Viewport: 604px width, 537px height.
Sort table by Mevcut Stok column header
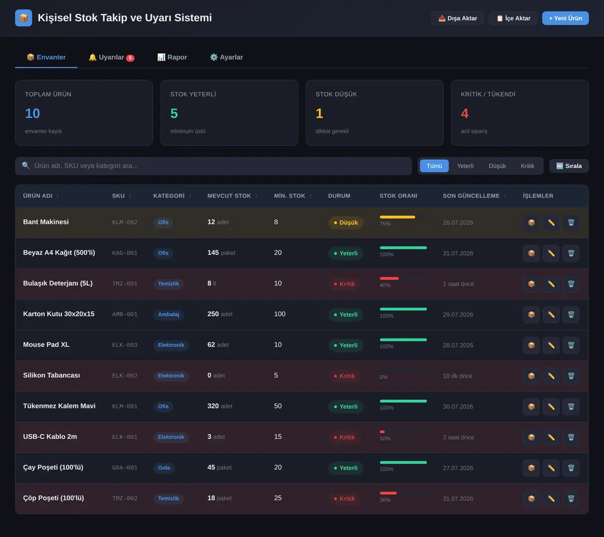pos(233,196)
